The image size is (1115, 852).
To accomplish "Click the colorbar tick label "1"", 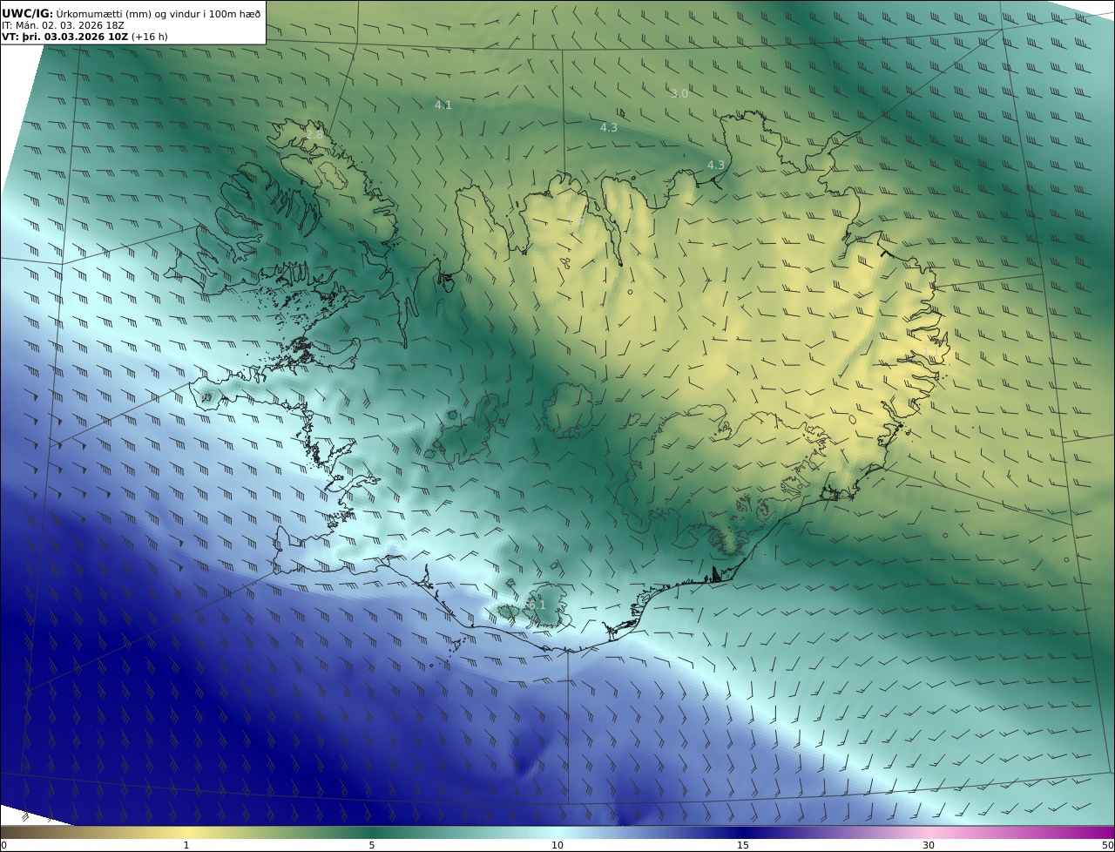I will pyautogui.click(x=186, y=845).
